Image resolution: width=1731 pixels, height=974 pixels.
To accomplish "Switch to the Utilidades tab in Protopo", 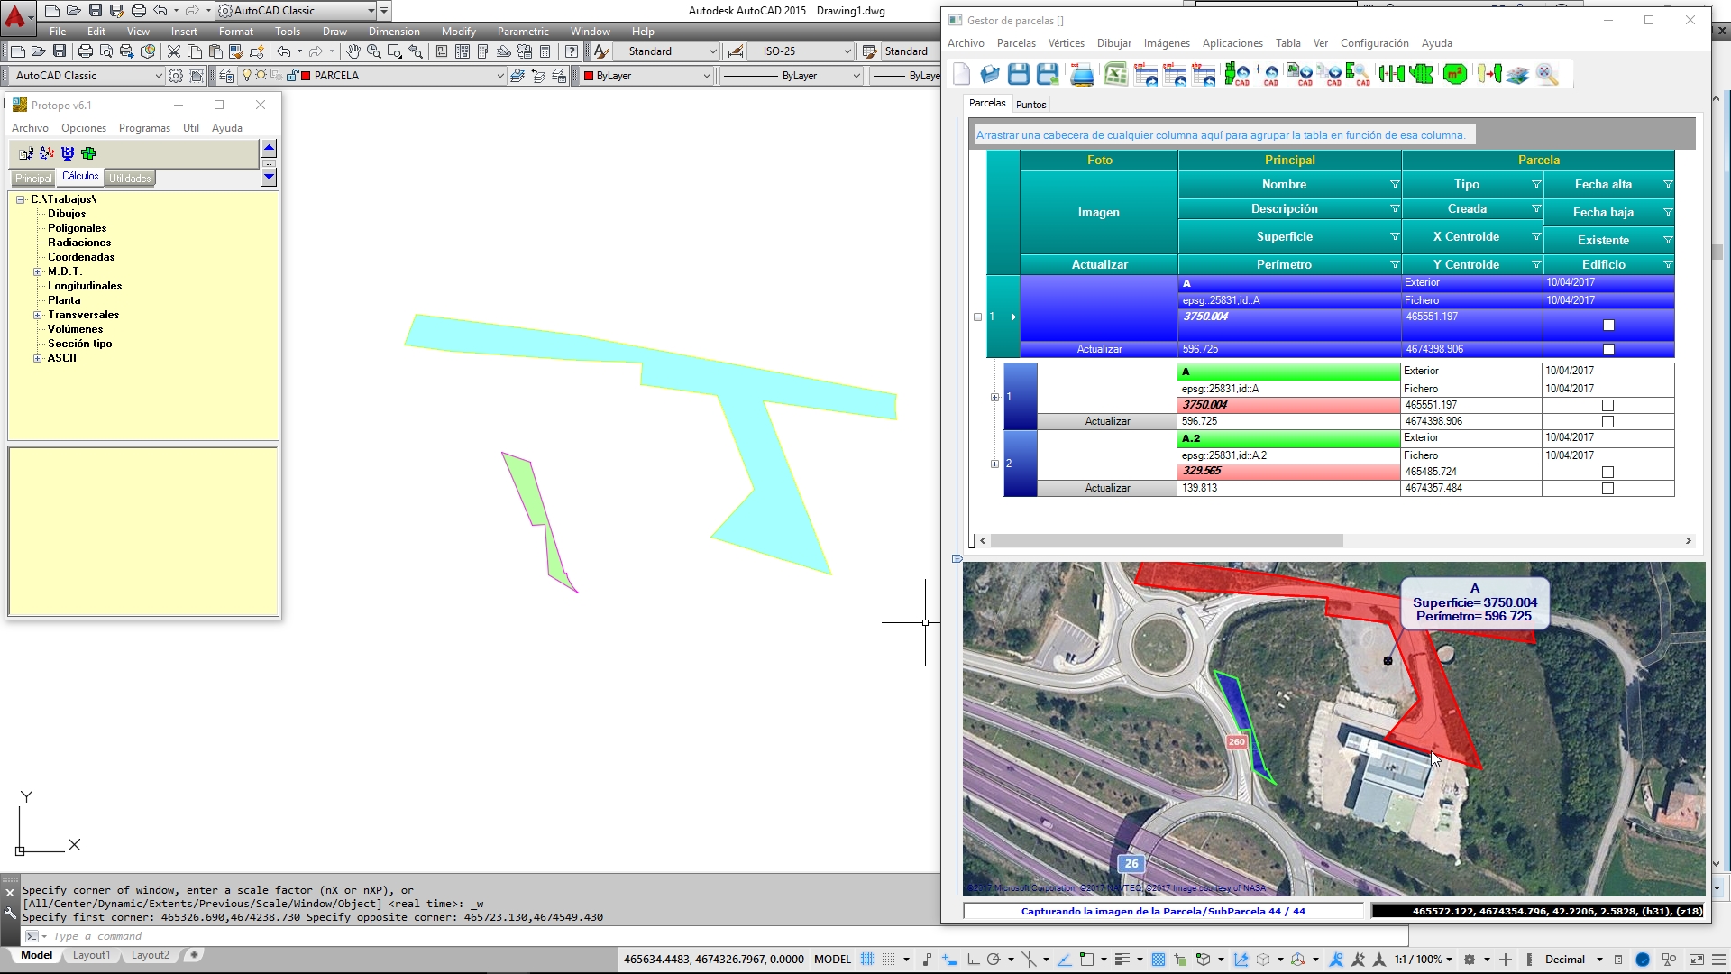I will (x=130, y=179).
